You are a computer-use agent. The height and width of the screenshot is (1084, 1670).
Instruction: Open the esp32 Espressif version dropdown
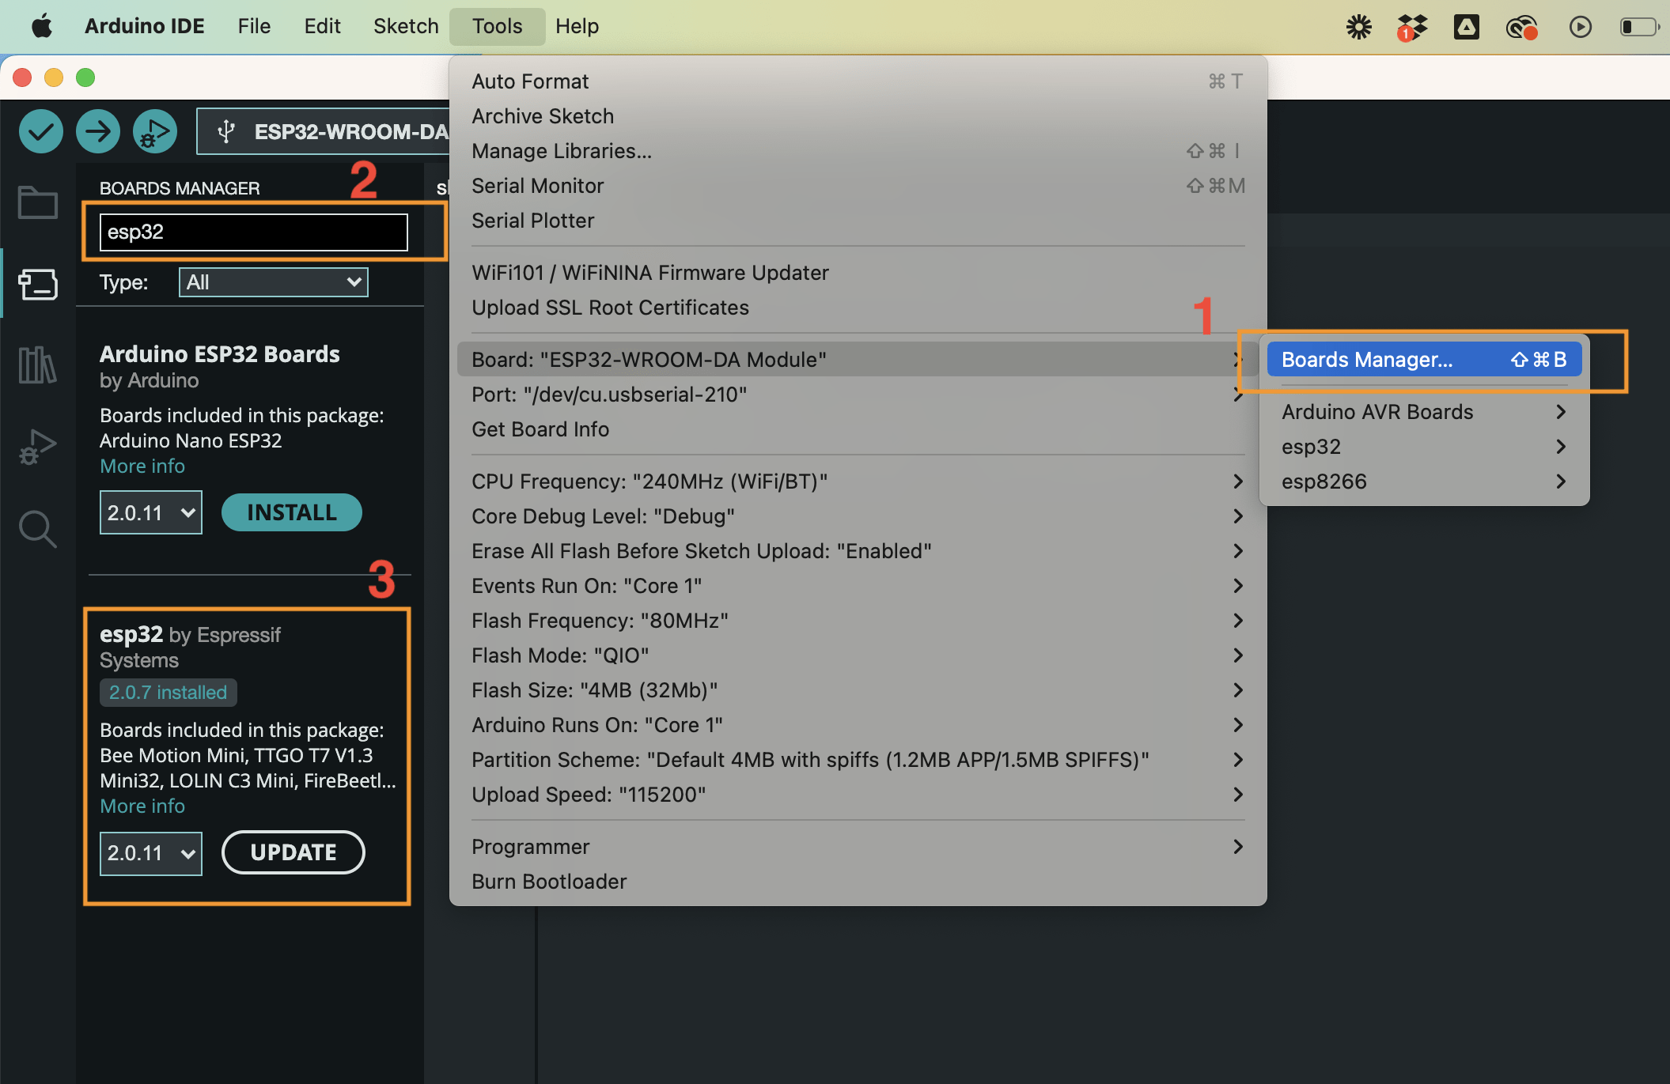point(150,853)
